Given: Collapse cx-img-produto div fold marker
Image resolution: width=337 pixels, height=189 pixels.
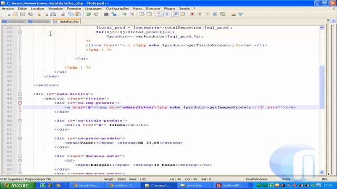Looking at the screenshot, I should coord(20,103).
